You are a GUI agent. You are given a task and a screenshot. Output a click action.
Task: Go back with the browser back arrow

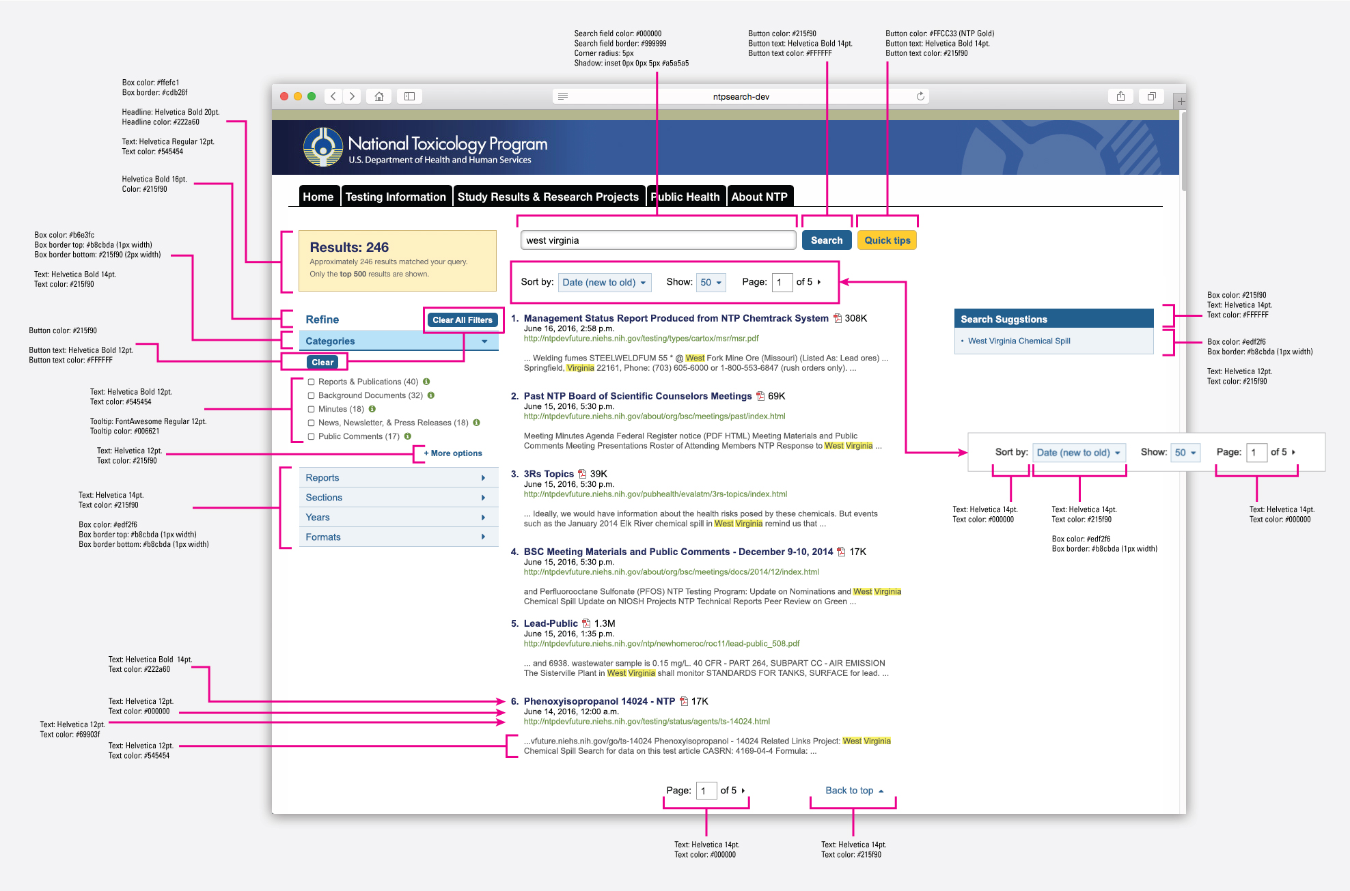[333, 96]
